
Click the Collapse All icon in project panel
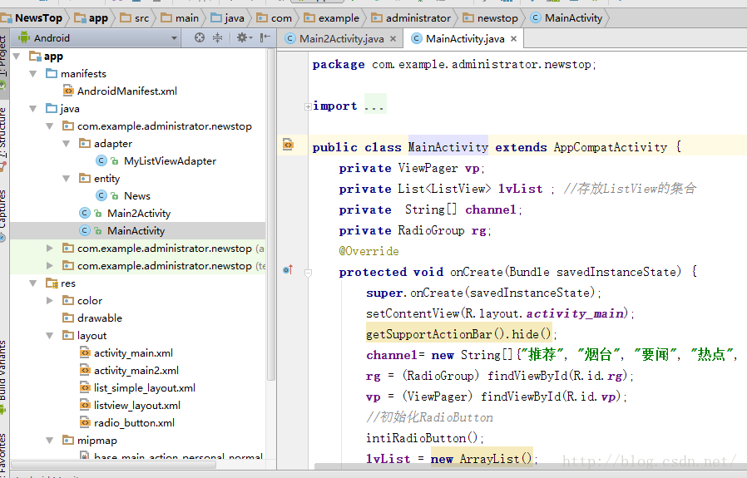click(x=218, y=37)
